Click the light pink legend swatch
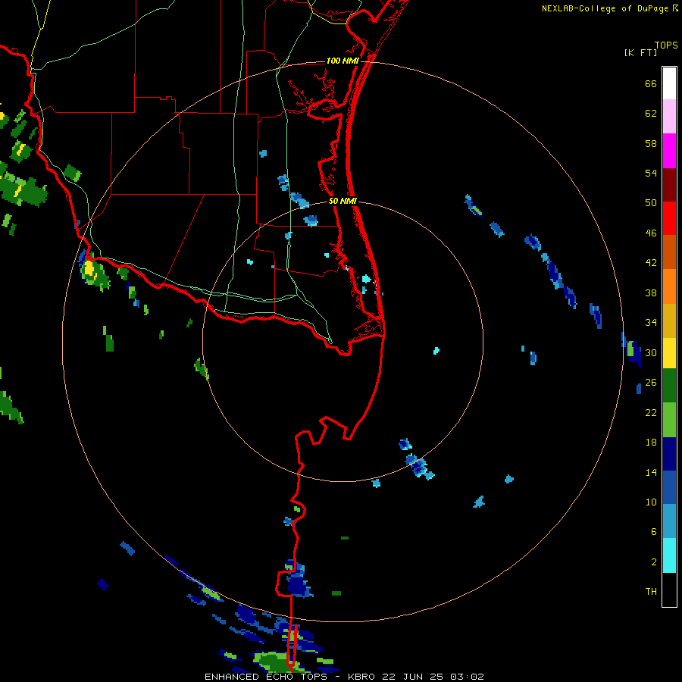This screenshot has width=682, height=682. click(x=669, y=116)
